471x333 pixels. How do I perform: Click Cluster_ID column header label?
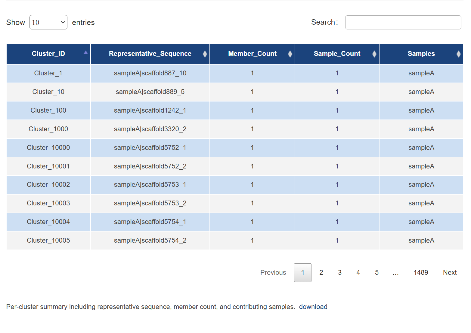coord(48,54)
